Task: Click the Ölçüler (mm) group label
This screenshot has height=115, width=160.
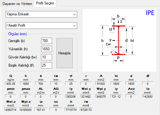Action: click(18, 34)
